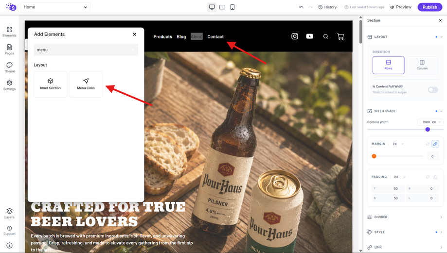This screenshot has width=447, height=253.
Task: Click the redo arrow icon
Action: [310, 7]
